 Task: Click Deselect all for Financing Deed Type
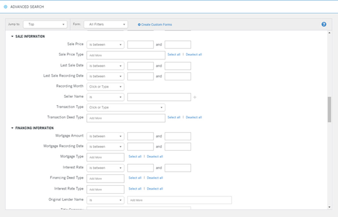click(x=155, y=178)
